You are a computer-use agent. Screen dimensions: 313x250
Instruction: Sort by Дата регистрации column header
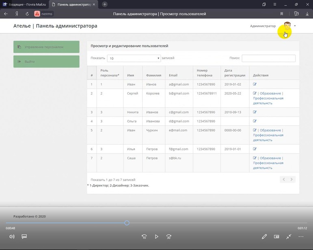tap(235, 73)
